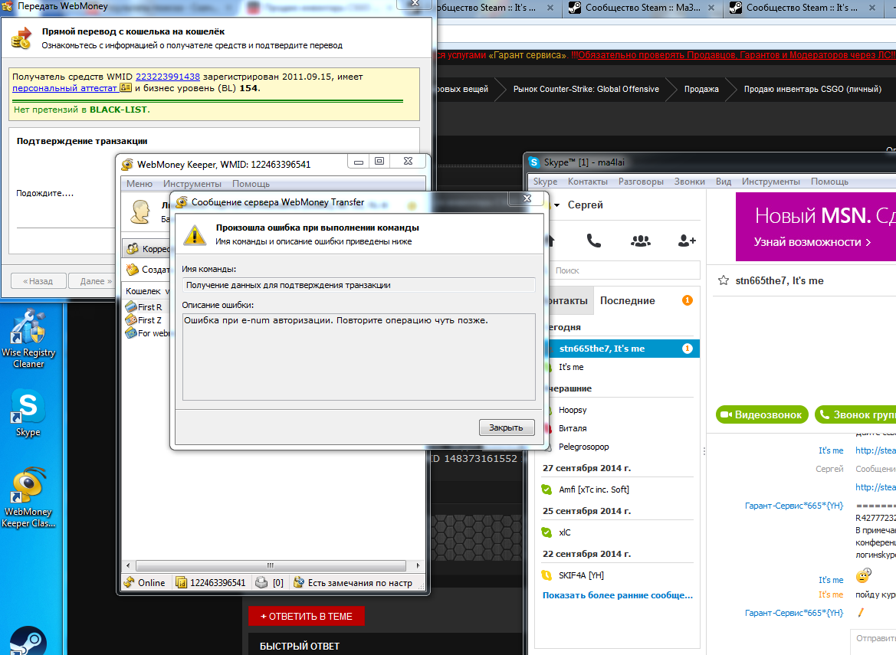Click the Keeper scrollbar left arrow
The height and width of the screenshot is (655, 896).
point(128,565)
